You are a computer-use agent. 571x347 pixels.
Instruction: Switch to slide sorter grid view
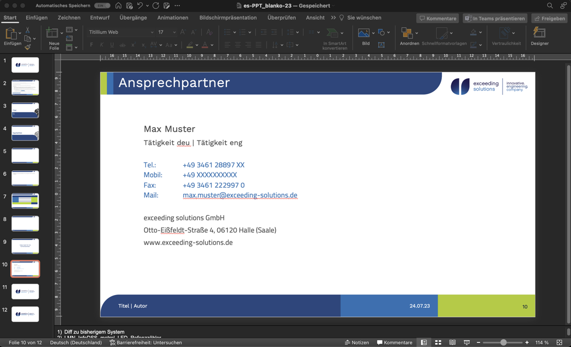pos(438,342)
